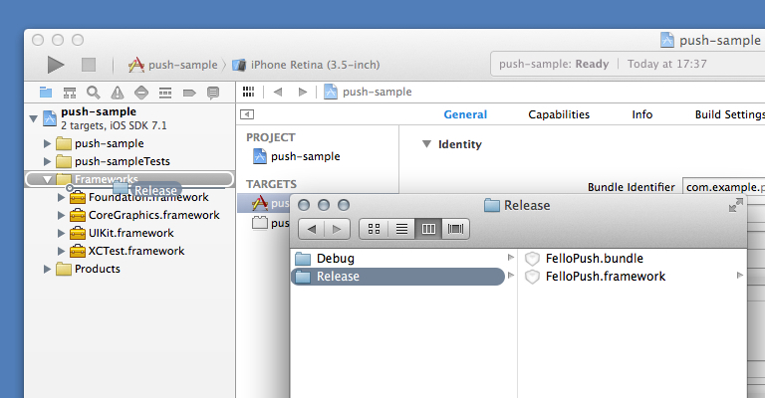This screenshot has height=398, width=765.
Task: Open the Symbol navigator
Action: coord(70,93)
